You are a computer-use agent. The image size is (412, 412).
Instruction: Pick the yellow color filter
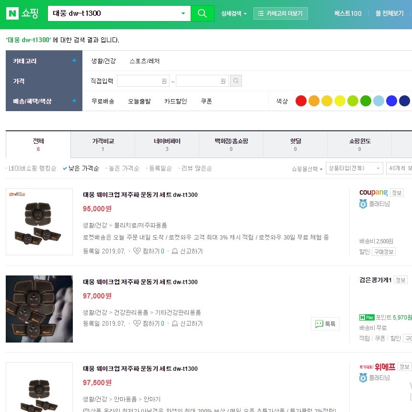[340, 101]
